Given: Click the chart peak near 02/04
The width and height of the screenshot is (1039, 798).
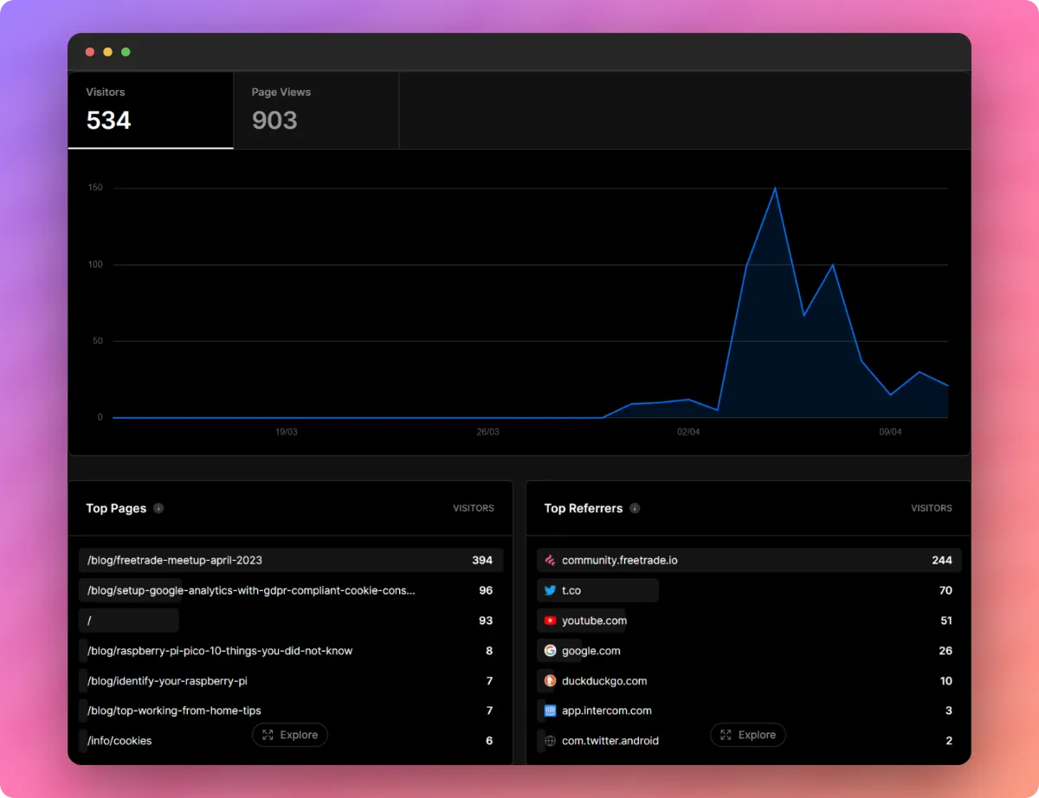Looking at the screenshot, I should 775,189.
